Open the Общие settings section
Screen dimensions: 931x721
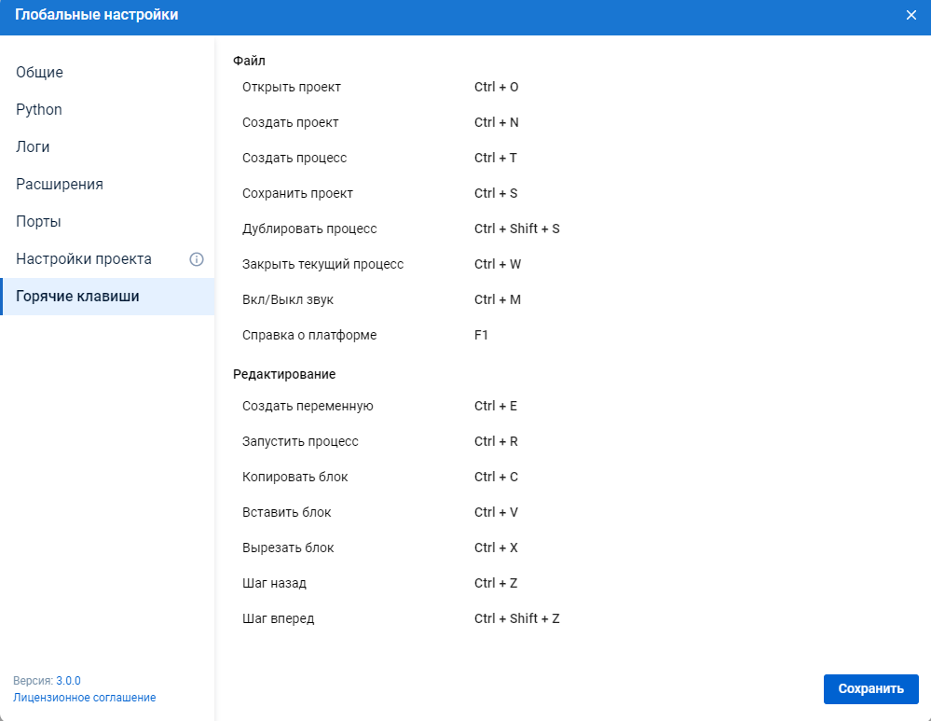[x=39, y=73]
